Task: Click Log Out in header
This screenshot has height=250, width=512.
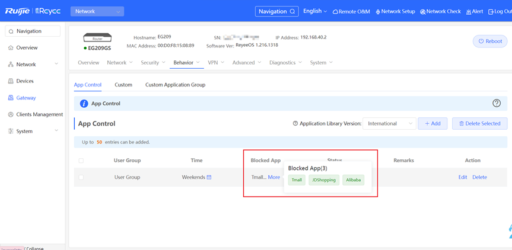Action: tap(499, 11)
